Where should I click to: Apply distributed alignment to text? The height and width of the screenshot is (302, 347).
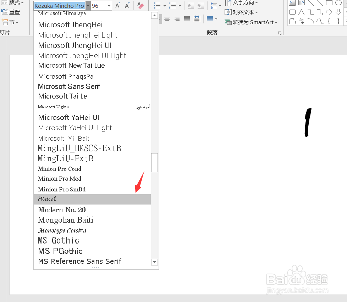[197, 19]
